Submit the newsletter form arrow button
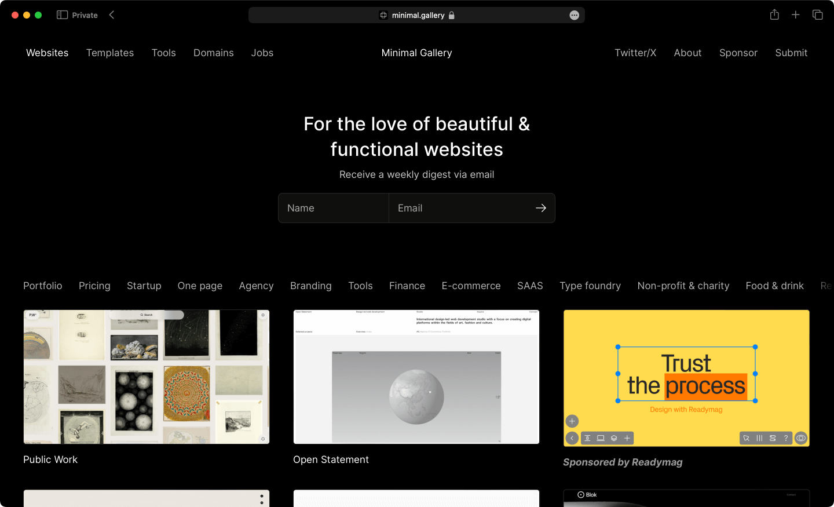 [541, 208]
